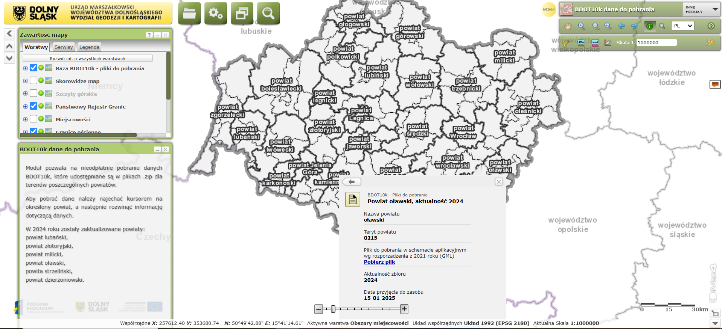Go to previous map view arrow
The width and height of the screenshot is (722, 329).
(621, 26)
